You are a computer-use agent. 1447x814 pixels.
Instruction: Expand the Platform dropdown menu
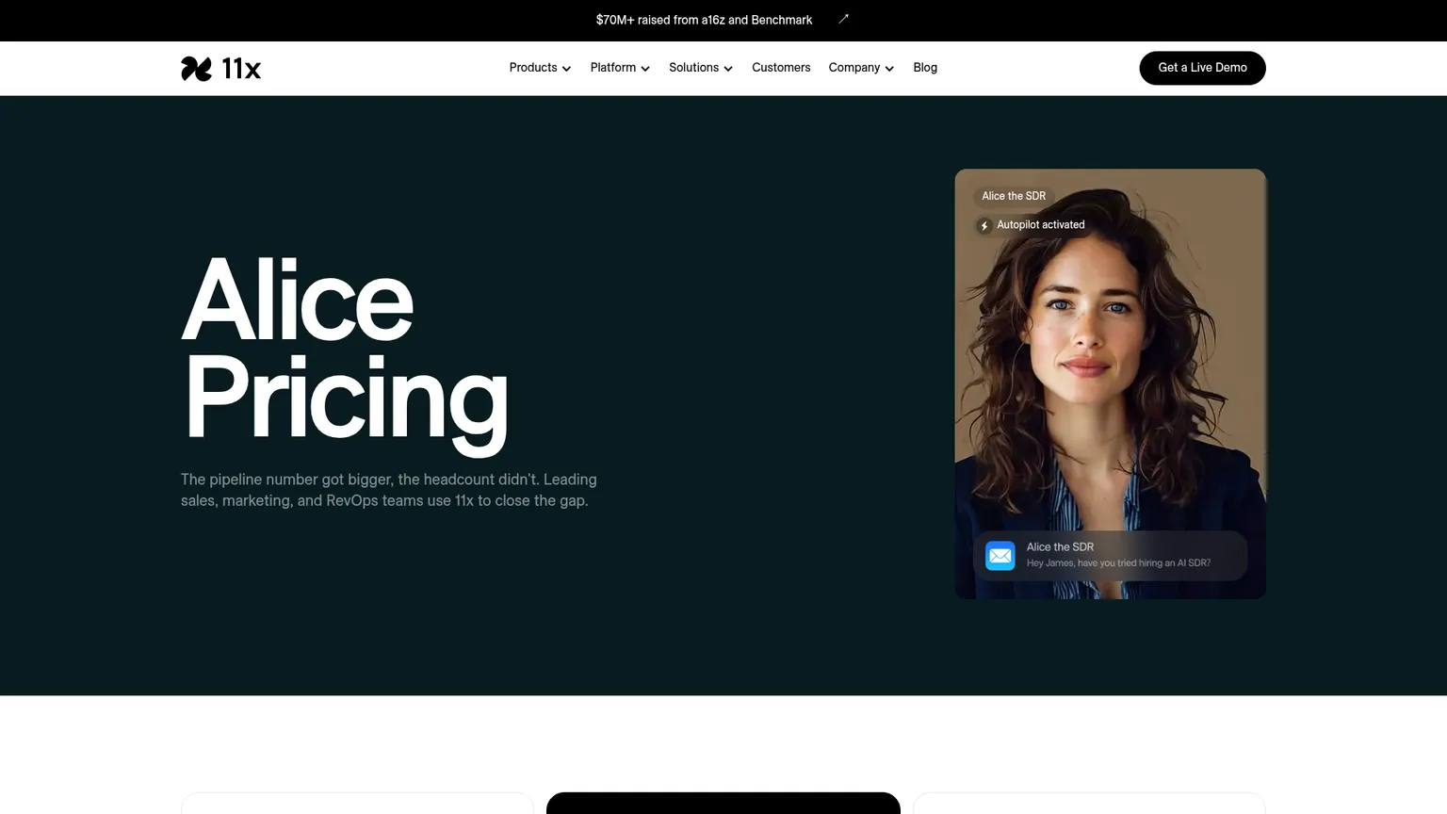620,68
